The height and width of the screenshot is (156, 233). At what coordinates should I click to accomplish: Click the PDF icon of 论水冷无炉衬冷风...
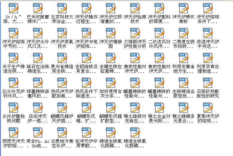[13, 83]
